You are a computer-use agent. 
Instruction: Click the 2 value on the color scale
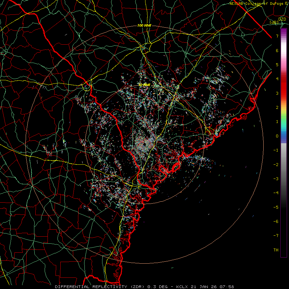(277, 108)
